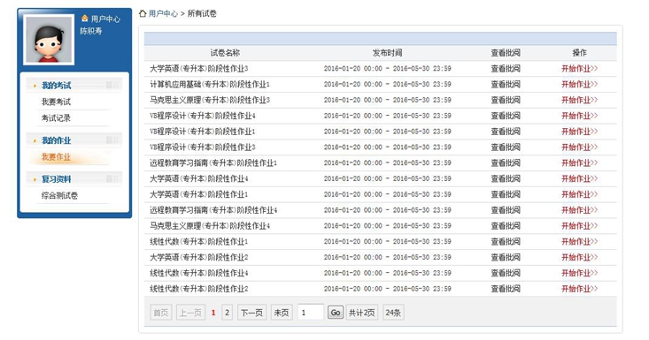Screen dimensions: 649x340
Task: Click the user avatar picture
Action: click(49, 39)
